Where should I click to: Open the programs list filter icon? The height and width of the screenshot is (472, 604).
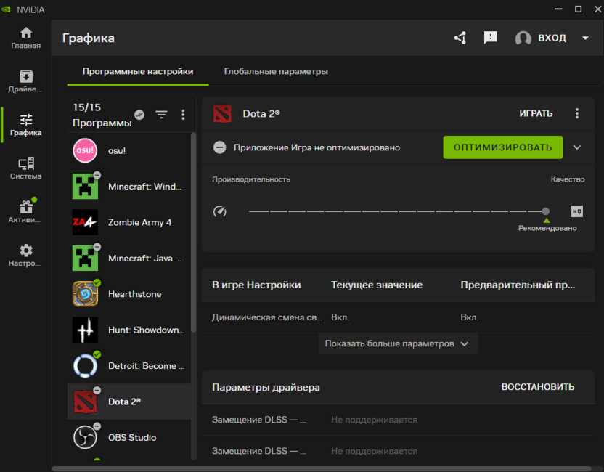coord(161,115)
